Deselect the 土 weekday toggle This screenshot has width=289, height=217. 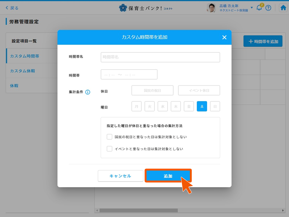pyautogui.click(x=202, y=107)
